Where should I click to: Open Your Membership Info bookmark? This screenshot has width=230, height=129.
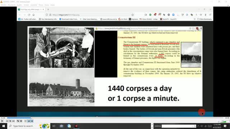[48, 19]
